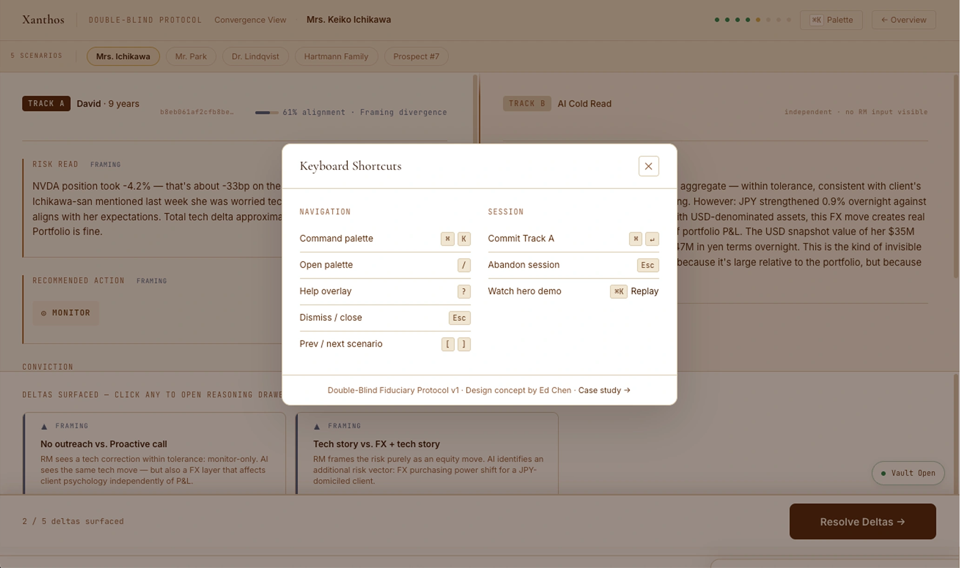The width and height of the screenshot is (960, 568).
Task: Navigate to Convergence View breadcrumb
Action: pyautogui.click(x=250, y=20)
